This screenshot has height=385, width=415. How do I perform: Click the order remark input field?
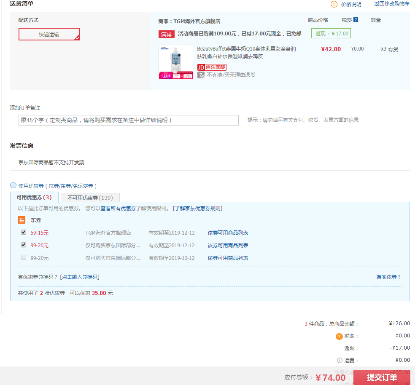click(x=129, y=120)
